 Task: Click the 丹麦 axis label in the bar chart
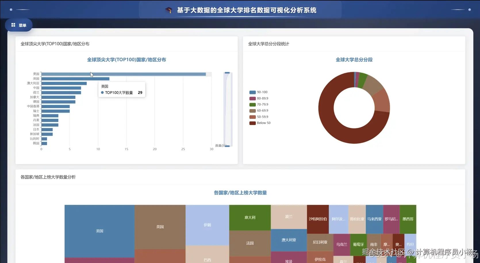pyautogui.click(x=36, y=120)
